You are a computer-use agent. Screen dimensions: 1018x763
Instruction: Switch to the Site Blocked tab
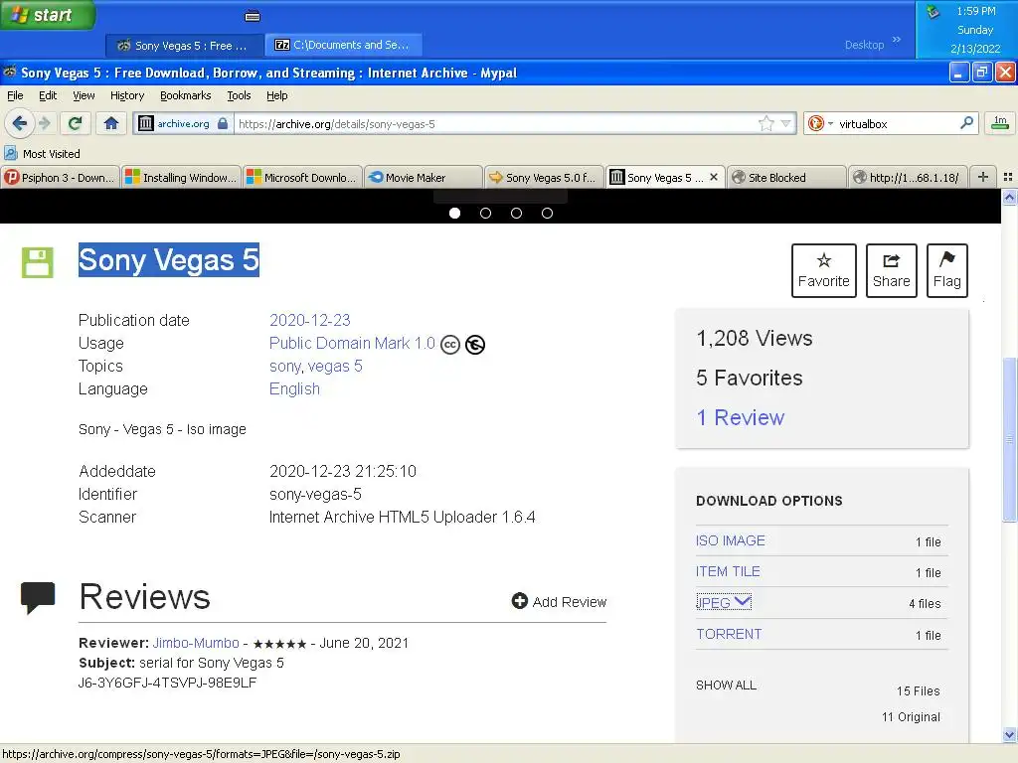786,177
